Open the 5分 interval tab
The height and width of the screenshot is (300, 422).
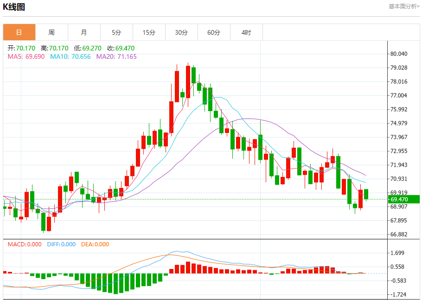(x=116, y=32)
